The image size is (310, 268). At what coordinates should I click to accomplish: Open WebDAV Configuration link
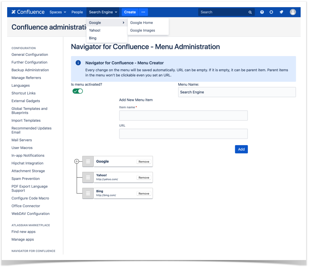click(31, 213)
